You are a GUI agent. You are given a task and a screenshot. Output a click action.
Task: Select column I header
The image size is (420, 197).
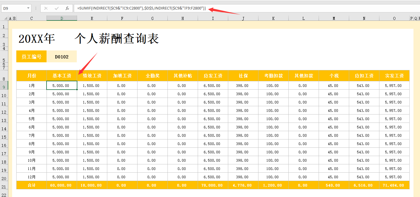[213, 18]
